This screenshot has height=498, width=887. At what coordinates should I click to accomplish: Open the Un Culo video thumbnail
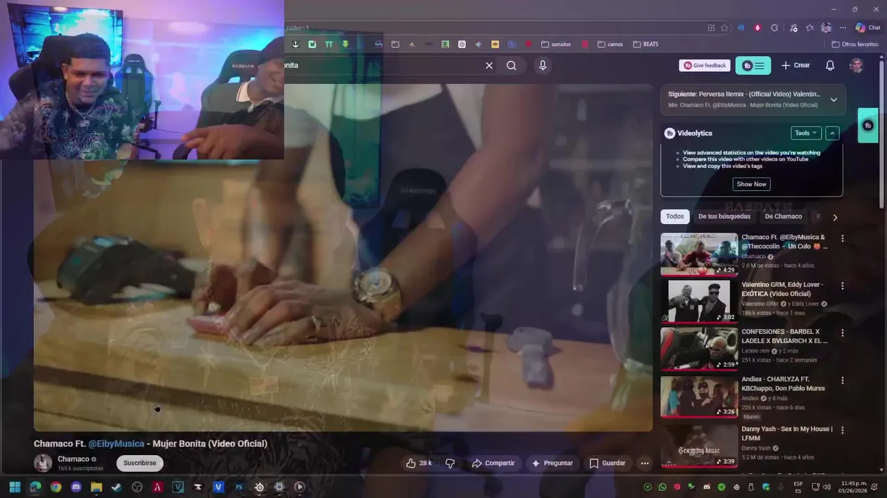[x=699, y=254]
